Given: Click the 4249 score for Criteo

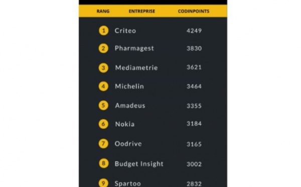Looking at the screenshot, I should [194, 31].
